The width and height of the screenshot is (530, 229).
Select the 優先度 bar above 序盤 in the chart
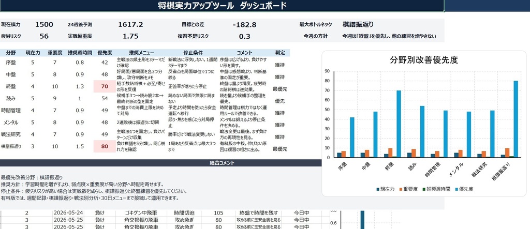tap(352, 138)
